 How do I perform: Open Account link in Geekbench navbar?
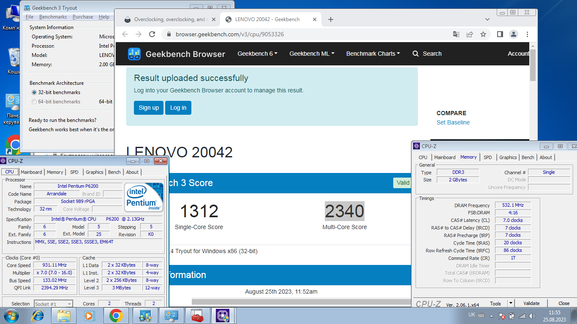519,54
